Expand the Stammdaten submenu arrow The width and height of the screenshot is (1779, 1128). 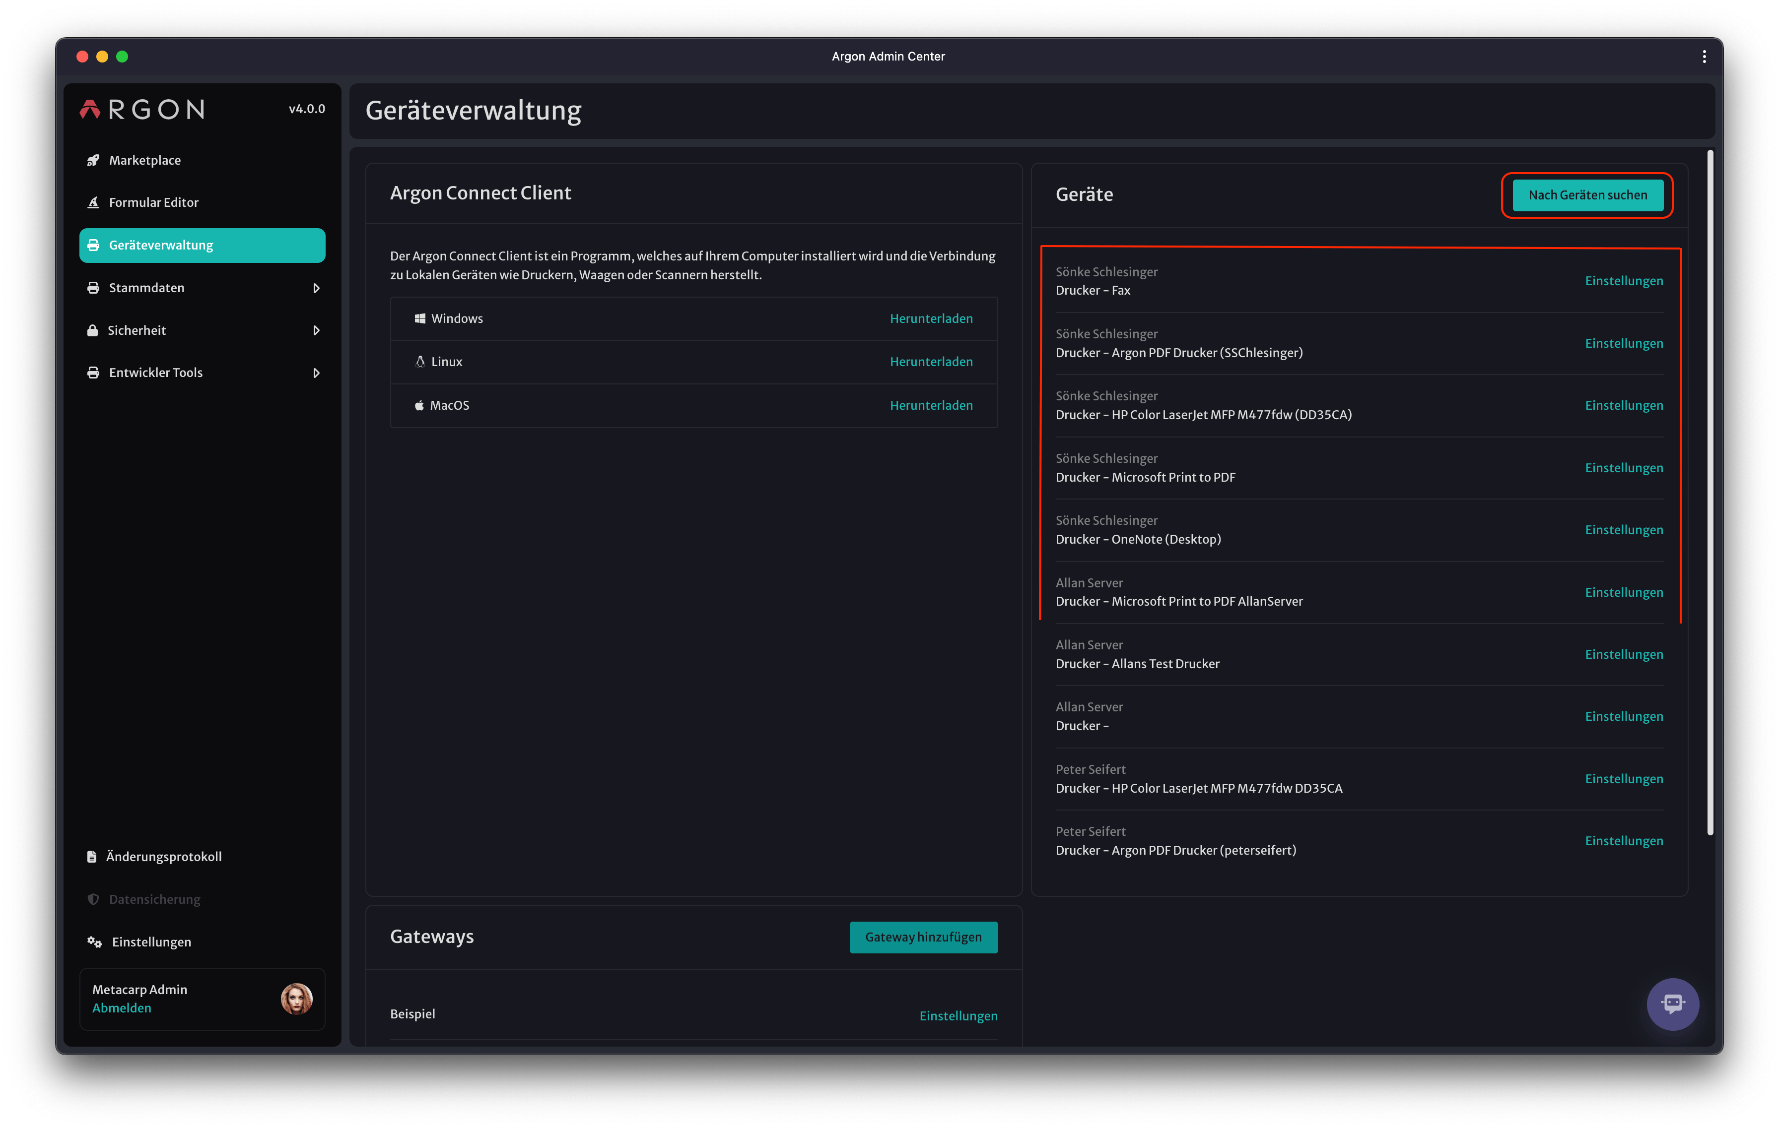(x=316, y=288)
